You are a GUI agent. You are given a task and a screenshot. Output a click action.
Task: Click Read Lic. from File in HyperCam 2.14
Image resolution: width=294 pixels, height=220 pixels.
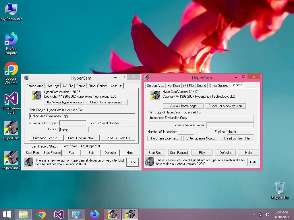pos(237,138)
